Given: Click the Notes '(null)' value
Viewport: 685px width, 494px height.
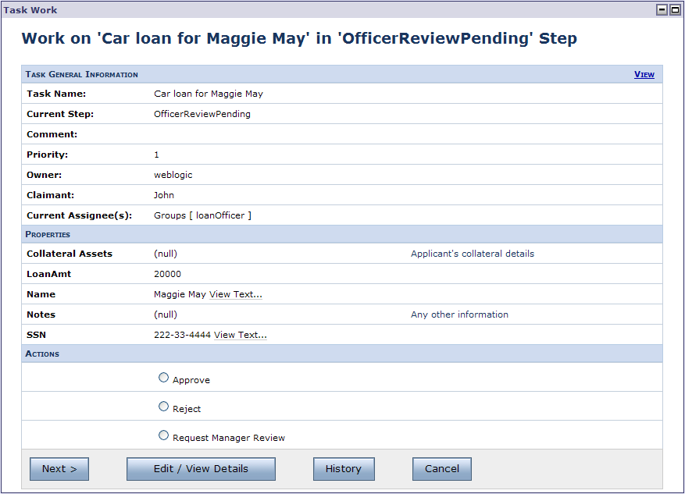Looking at the screenshot, I should 166,315.
